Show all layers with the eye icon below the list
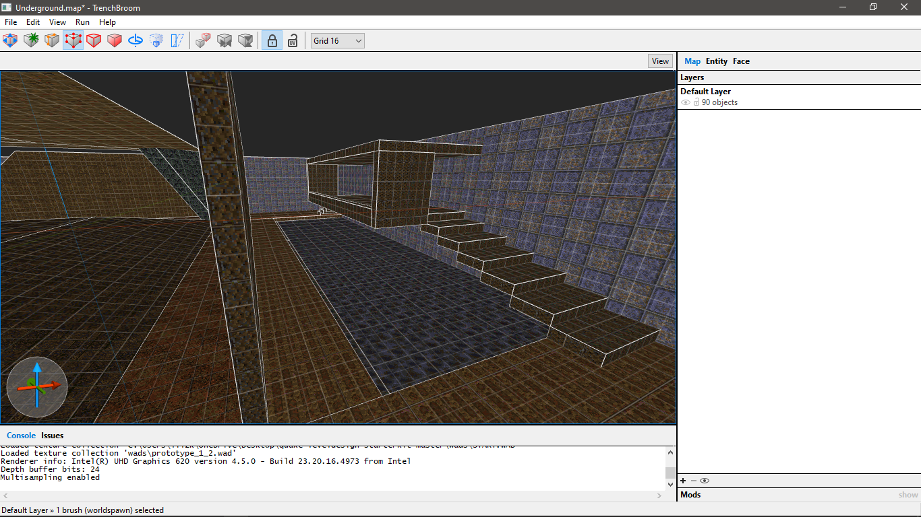Image resolution: width=921 pixels, height=517 pixels. (705, 481)
